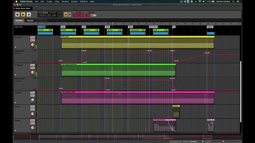Viewport: 255px width, 143px height.
Task: Expand the bottom Stingers track disclosure triangle
Action: click(x=15, y=130)
